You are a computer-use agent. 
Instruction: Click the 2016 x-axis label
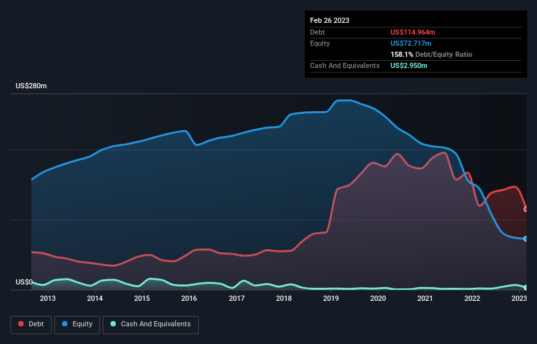(x=189, y=298)
